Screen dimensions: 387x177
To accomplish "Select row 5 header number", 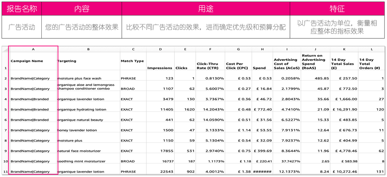I will [x=5, y=109].
